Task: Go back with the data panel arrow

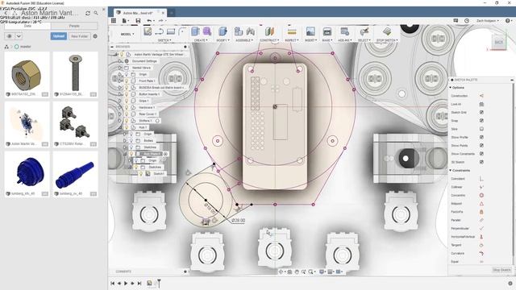Action: click(6, 13)
